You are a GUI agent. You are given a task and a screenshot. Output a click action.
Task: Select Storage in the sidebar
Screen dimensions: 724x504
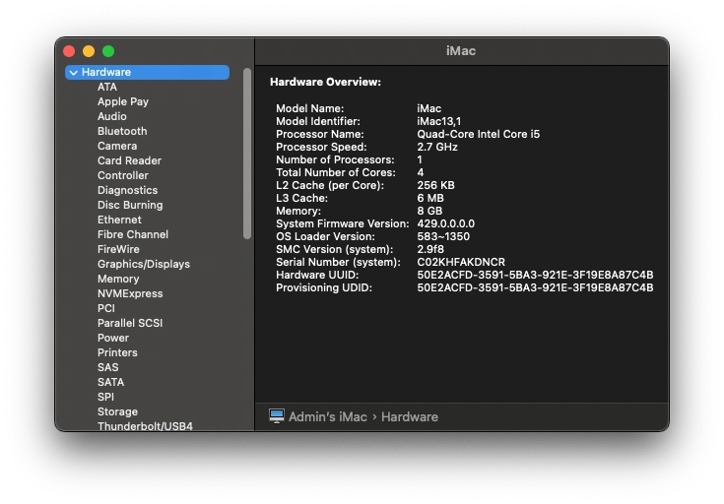(117, 411)
